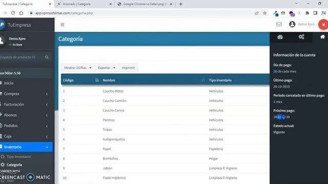Go to Inicio in the sidebar
Viewport: 328px width, 184px height.
[x=8, y=83]
